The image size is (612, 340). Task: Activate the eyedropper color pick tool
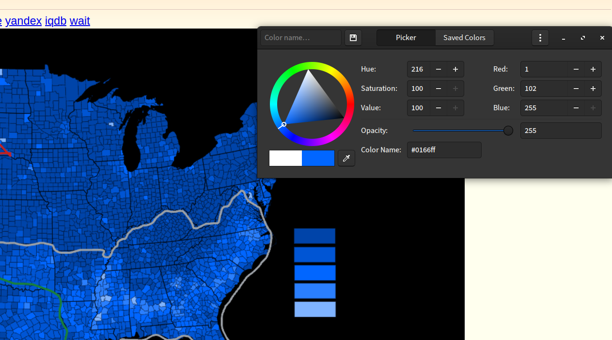tap(346, 158)
